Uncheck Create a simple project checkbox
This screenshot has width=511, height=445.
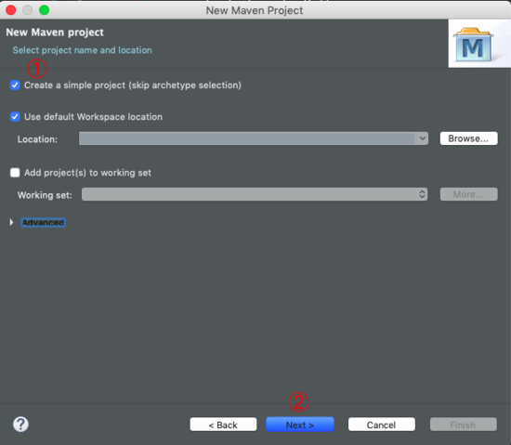[15, 85]
